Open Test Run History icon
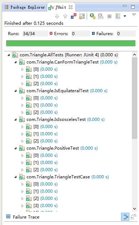The width and height of the screenshot is (139, 225). [118, 16]
